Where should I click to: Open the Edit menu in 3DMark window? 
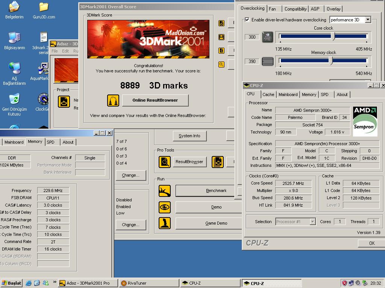(65, 51)
